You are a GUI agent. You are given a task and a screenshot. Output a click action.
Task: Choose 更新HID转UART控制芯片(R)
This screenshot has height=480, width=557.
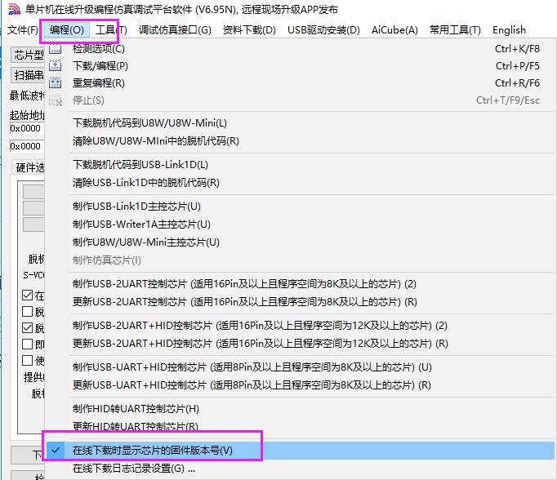[300, 426]
